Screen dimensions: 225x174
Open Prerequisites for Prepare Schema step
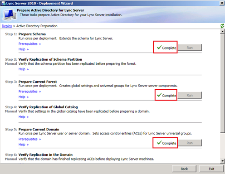(29, 44)
